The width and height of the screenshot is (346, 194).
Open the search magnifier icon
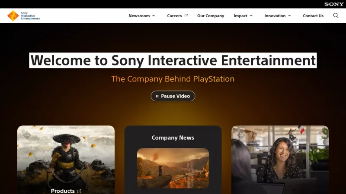[x=336, y=16]
